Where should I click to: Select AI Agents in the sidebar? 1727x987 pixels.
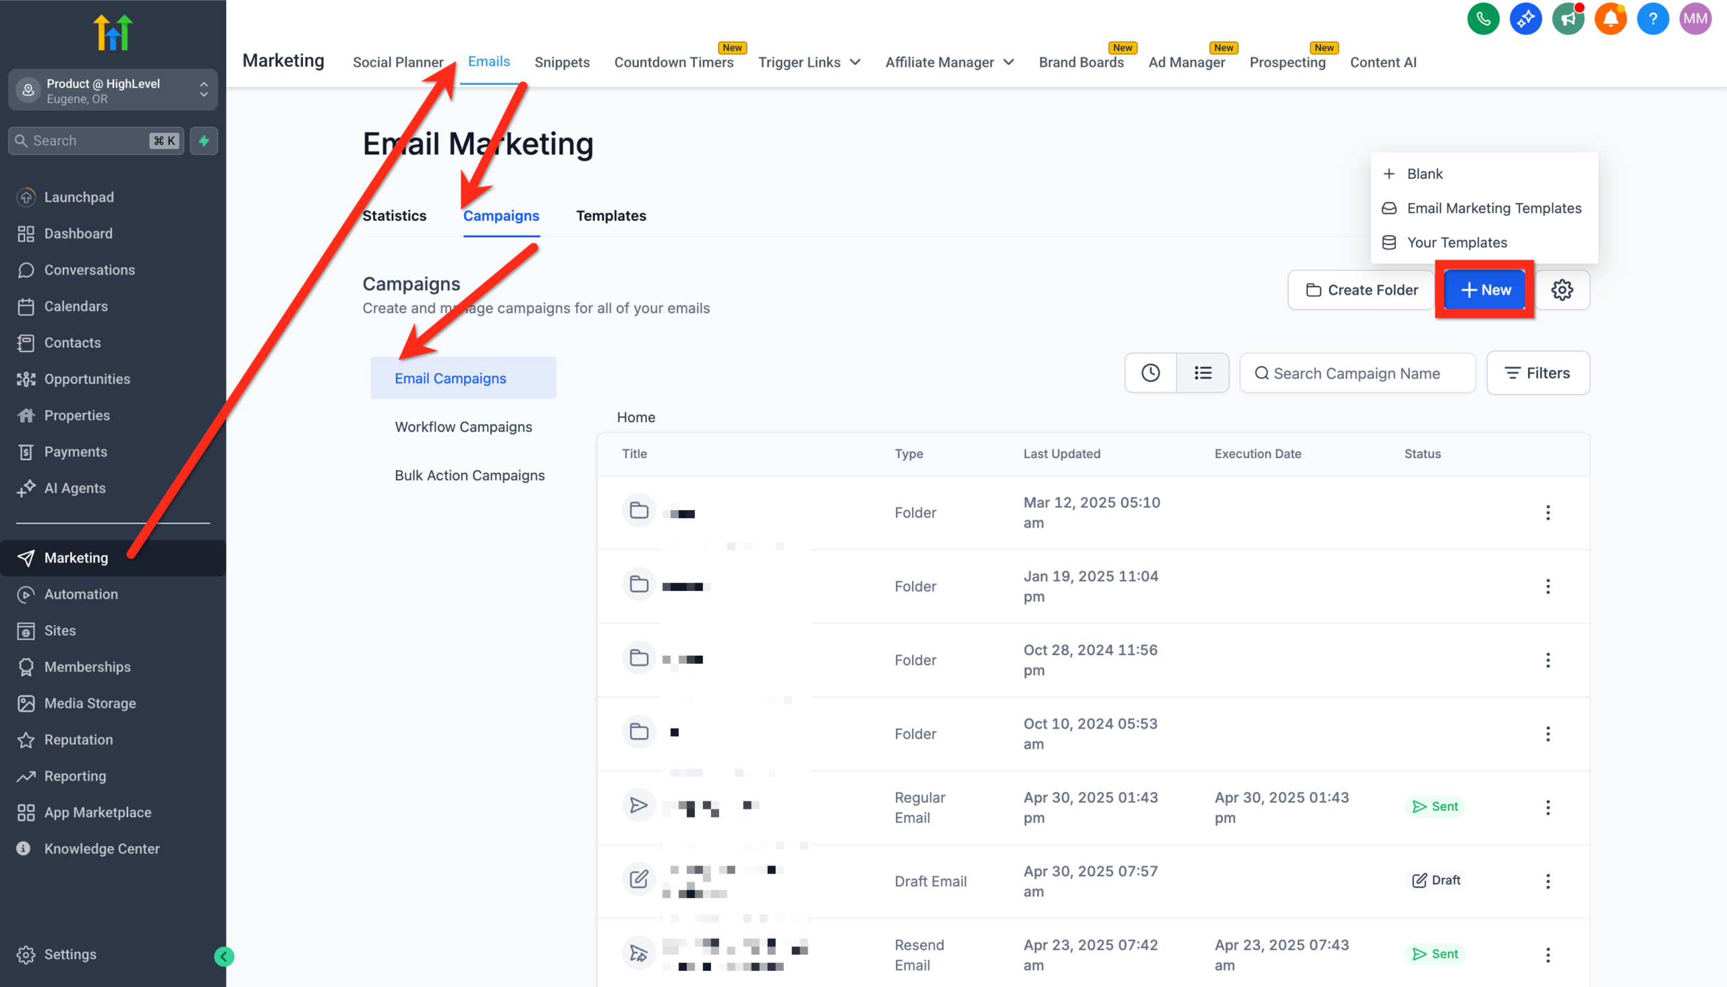click(x=75, y=487)
